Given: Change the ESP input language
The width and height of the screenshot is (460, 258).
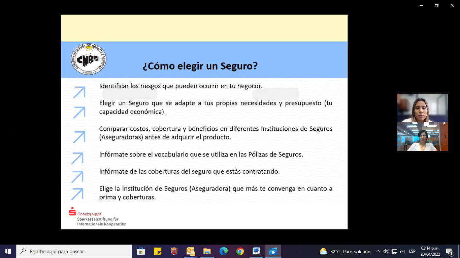Looking at the screenshot, I should 412,251.
